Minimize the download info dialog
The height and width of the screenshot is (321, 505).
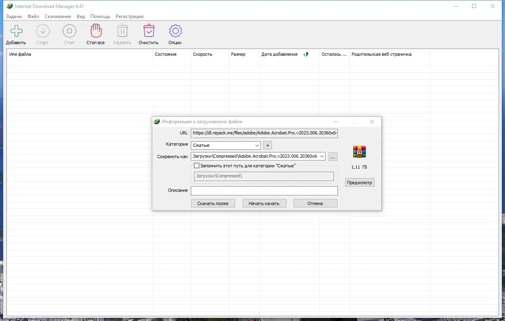[335, 122]
